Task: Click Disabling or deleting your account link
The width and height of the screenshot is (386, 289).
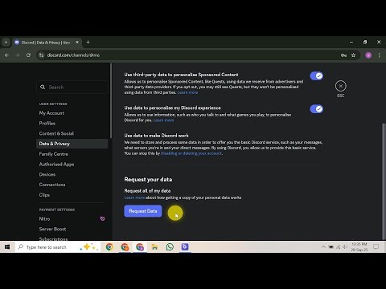Action: point(191,153)
